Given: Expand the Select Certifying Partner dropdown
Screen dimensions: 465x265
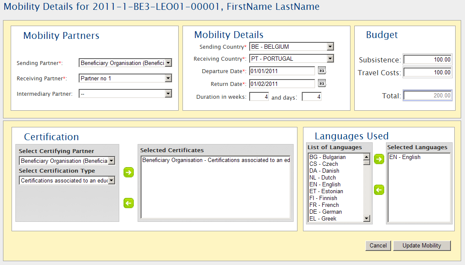Looking at the screenshot, I should click(x=112, y=161).
